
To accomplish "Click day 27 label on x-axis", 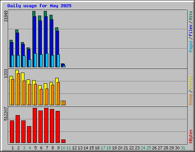I will pyautogui.click(x=160, y=148).
